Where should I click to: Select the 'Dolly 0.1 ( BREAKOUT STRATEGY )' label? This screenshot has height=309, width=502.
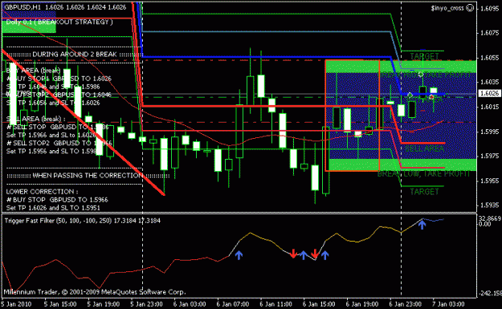pyautogui.click(x=59, y=22)
